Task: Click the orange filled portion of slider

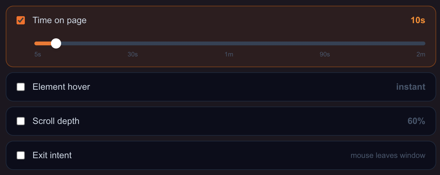Action: click(x=43, y=43)
